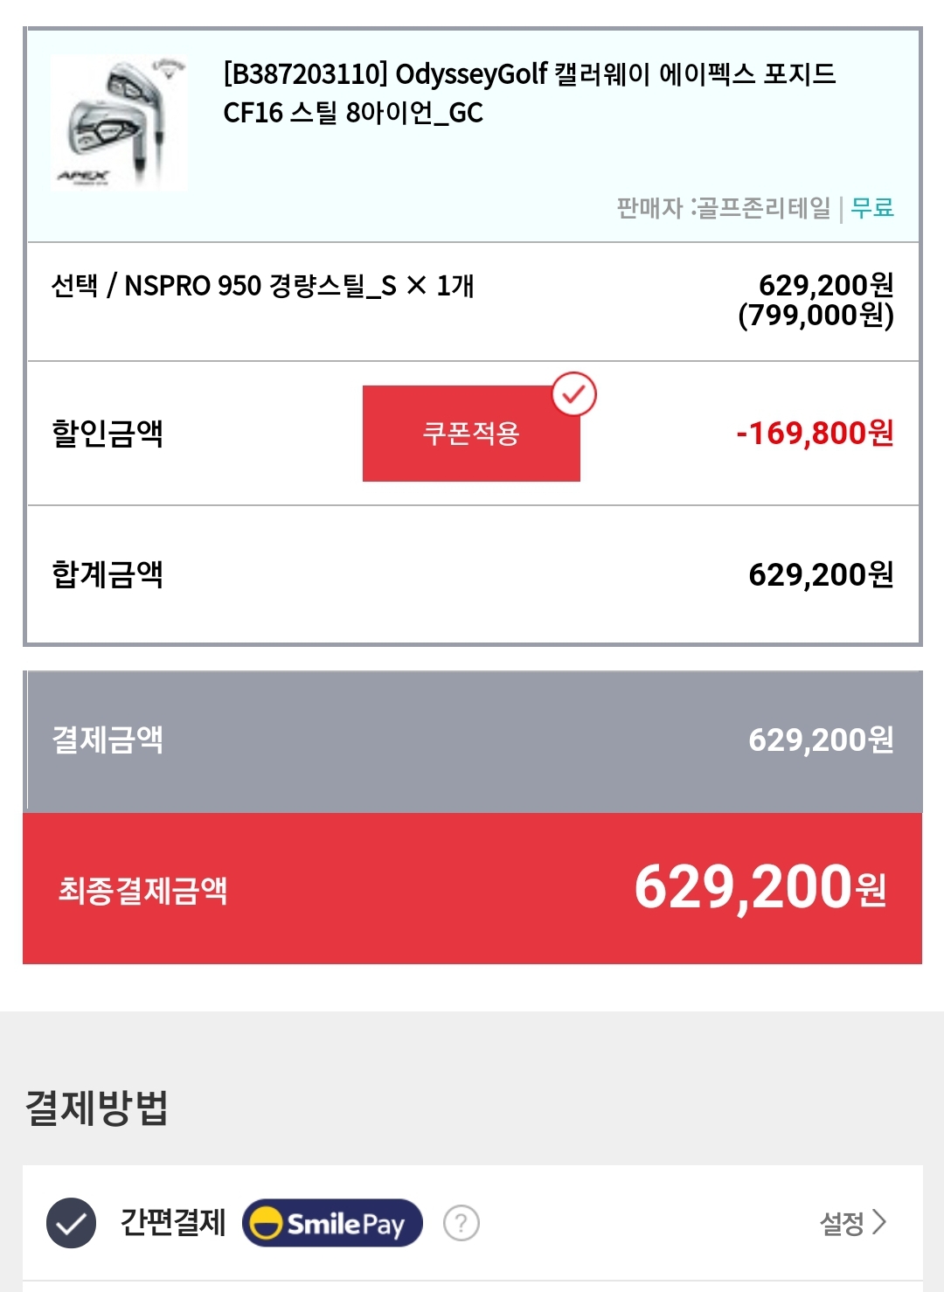The height and width of the screenshot is (1292, 944).
Task: Tap the red 최종결제금액 label
Action: 142,891
